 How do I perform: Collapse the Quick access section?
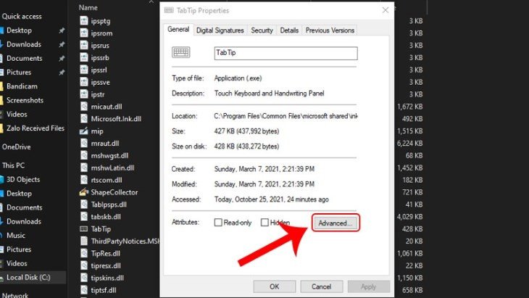20,15
